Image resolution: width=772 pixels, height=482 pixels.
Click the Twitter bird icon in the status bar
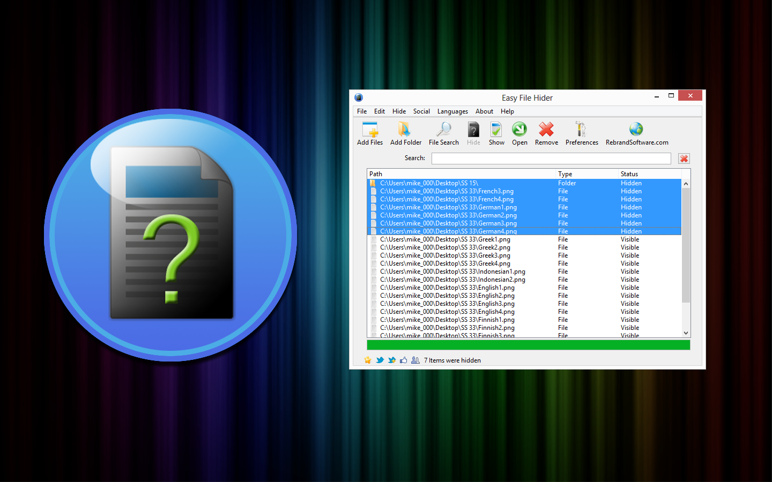380,360
